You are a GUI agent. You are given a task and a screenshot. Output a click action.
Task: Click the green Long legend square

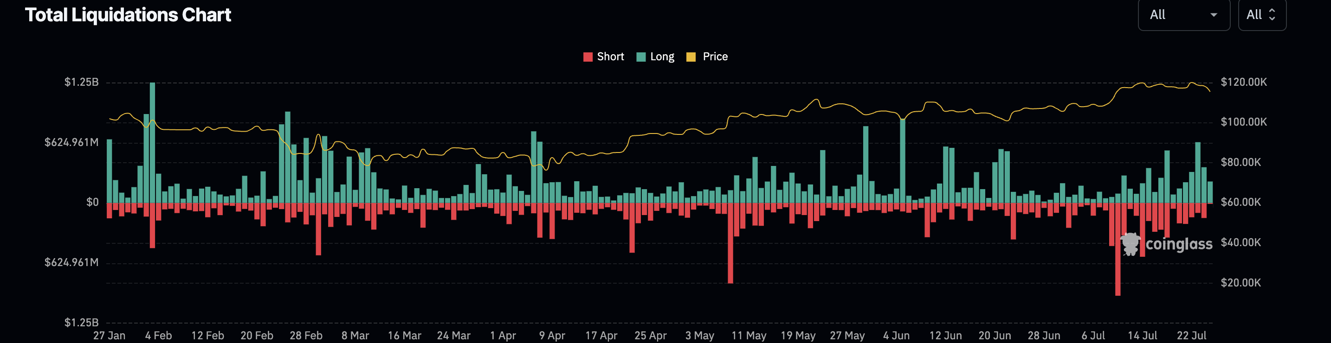click(641, 57)
